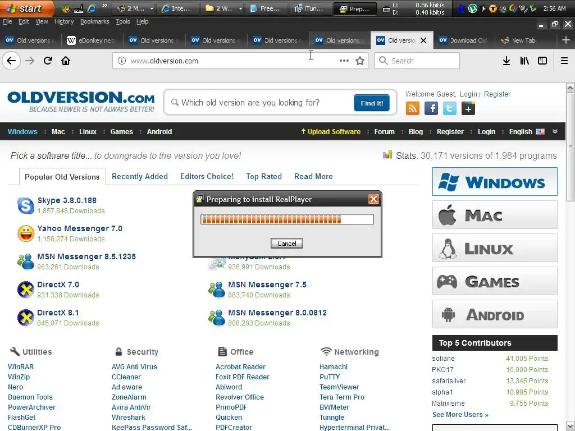Switch to the Download Old tab
The image size is (575, 431).
tap(463, 40)
